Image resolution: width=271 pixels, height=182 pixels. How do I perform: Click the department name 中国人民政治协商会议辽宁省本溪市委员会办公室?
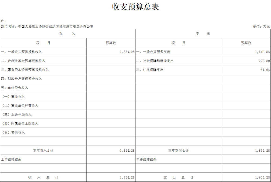click(x=56, y=27)
